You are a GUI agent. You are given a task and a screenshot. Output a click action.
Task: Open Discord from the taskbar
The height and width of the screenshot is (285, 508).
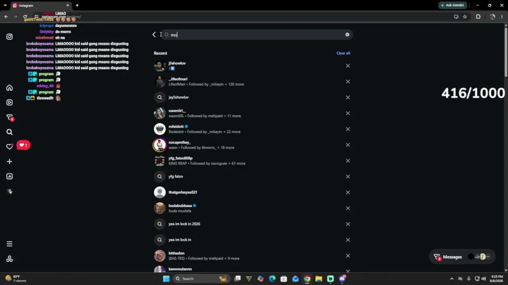[x=343, y=279]
